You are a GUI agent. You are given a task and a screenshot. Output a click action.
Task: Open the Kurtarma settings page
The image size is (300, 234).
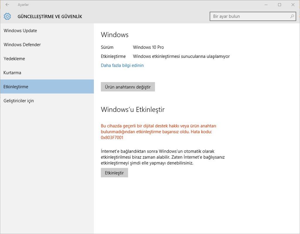12,73
